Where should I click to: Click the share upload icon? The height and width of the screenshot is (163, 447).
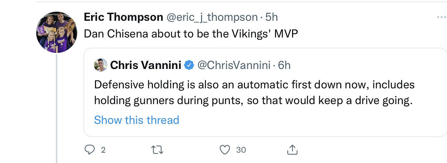(x=292, y=150)
